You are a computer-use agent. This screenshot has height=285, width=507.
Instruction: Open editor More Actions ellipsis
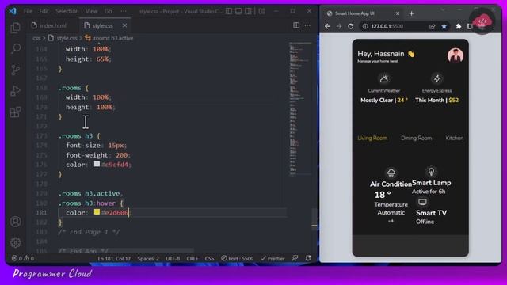[x=307, y=25]
